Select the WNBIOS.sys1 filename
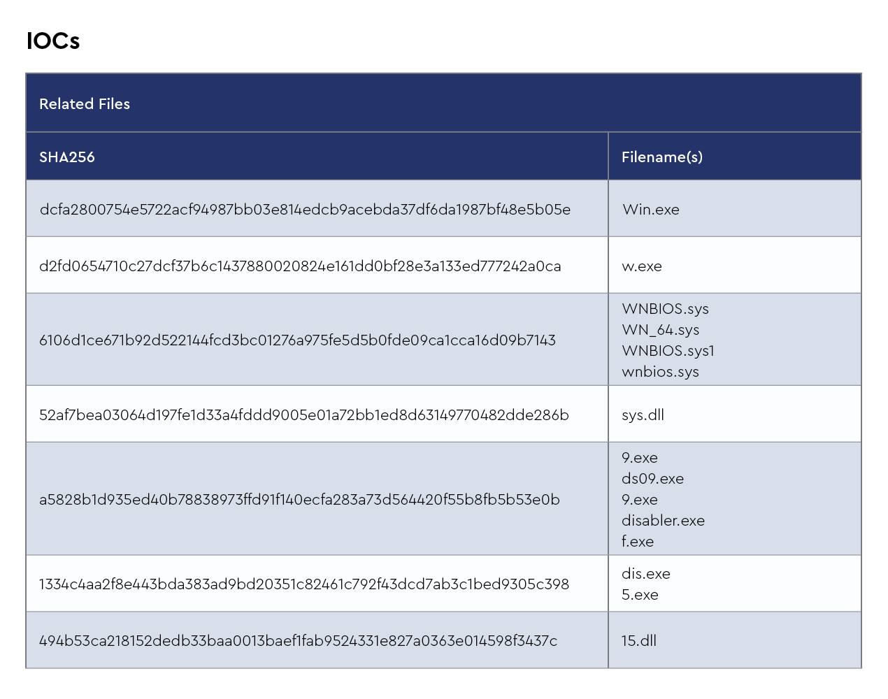The width and height of the screenshot is (888, 699). coord(668,351)
